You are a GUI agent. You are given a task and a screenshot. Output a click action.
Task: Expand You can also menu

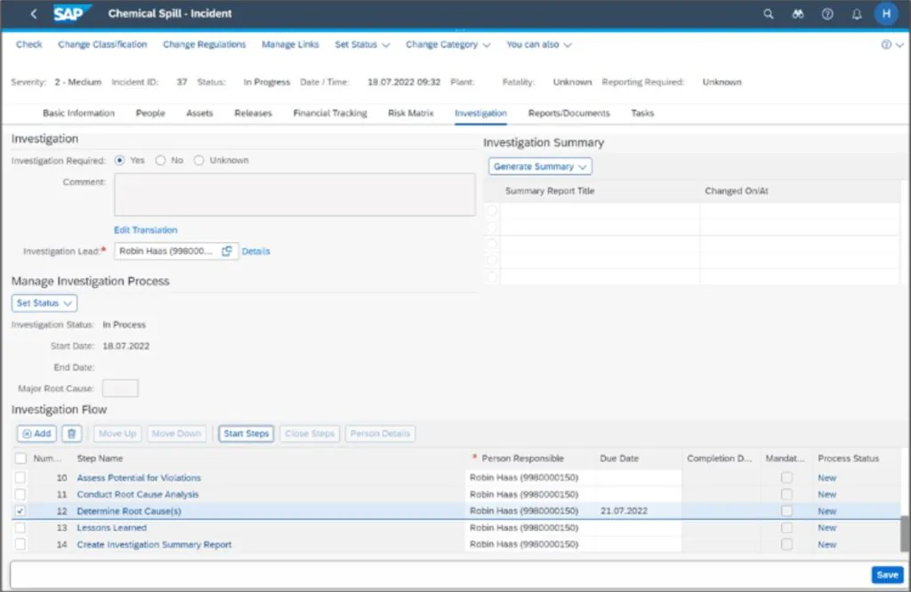coord(538,44)
